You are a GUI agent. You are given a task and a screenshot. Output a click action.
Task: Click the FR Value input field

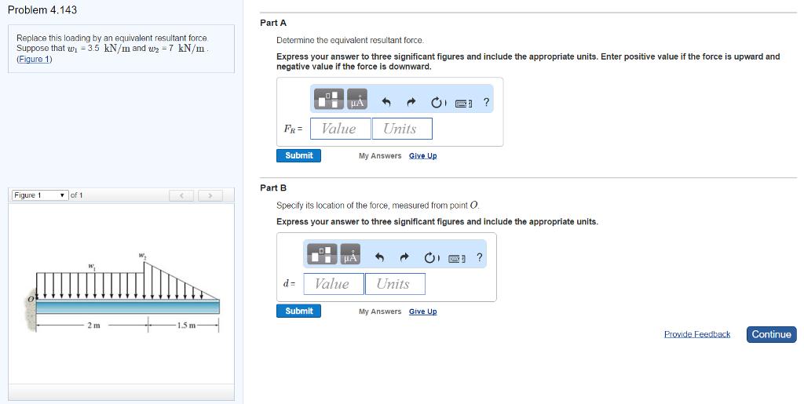point(341,129)
